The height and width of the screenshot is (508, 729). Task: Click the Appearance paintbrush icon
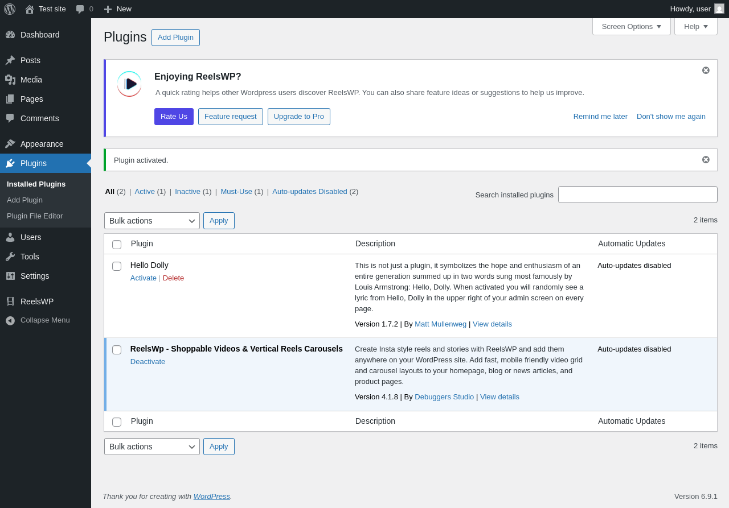click(10, 144)
